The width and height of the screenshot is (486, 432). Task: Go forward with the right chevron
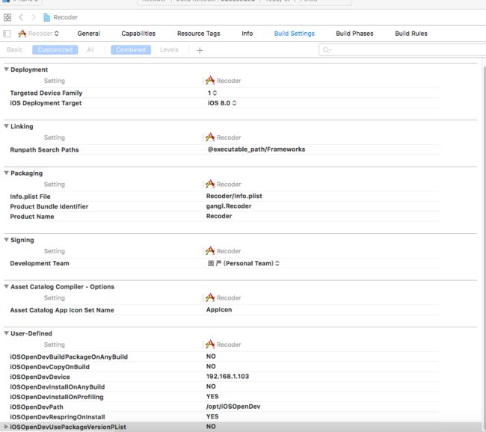[x=34, y=17]
